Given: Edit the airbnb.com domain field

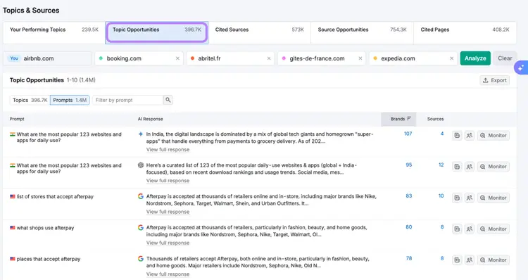Looking at the screenshot, I should point(47,58).
